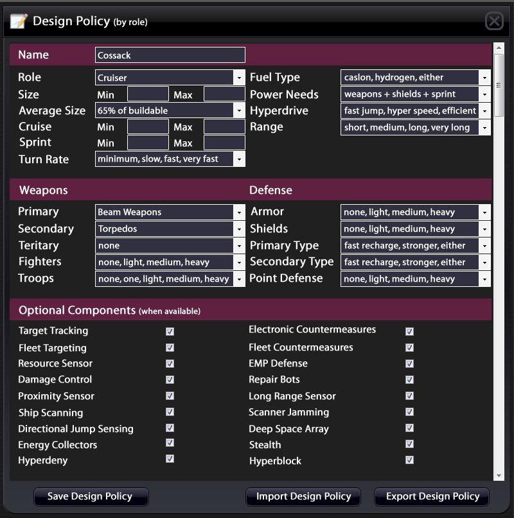Open the Armor dropdown
The width and height of the screenshot is (514, 518).
[416, 212]
